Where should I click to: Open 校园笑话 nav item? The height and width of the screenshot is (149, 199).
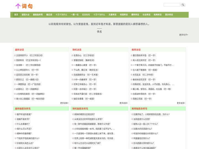(124, 15)
